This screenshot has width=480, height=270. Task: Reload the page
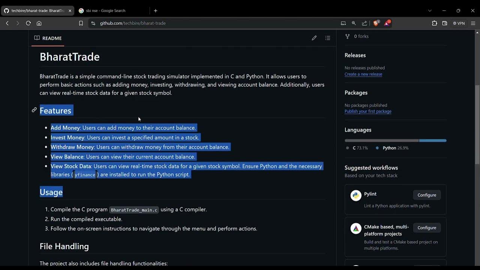(x=28, y=23)
